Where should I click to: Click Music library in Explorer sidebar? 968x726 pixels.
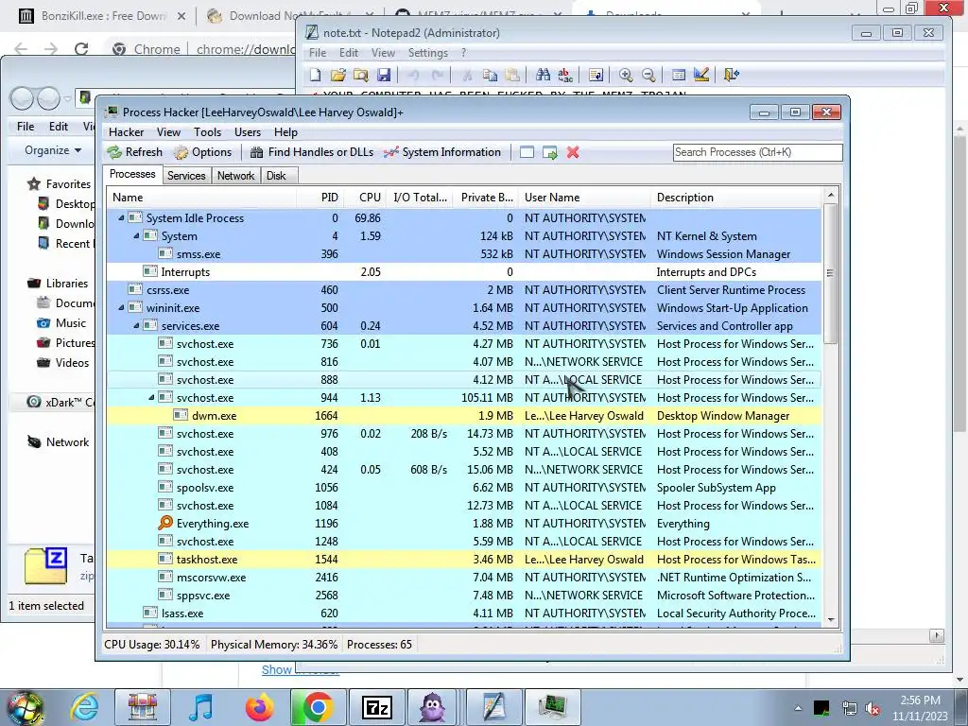[x=61, y=323]
